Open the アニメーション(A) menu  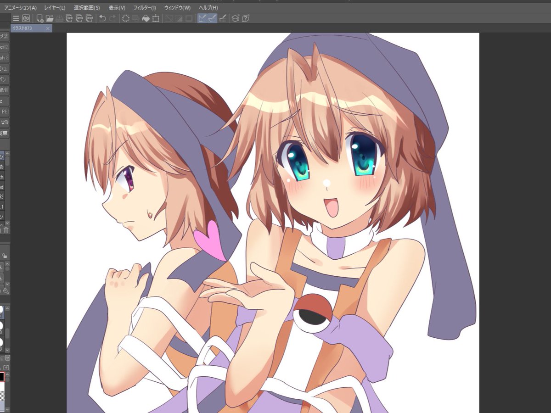(20, 8)
